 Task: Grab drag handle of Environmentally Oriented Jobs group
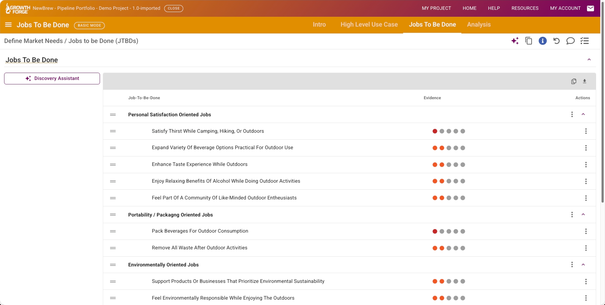[113, 265]
